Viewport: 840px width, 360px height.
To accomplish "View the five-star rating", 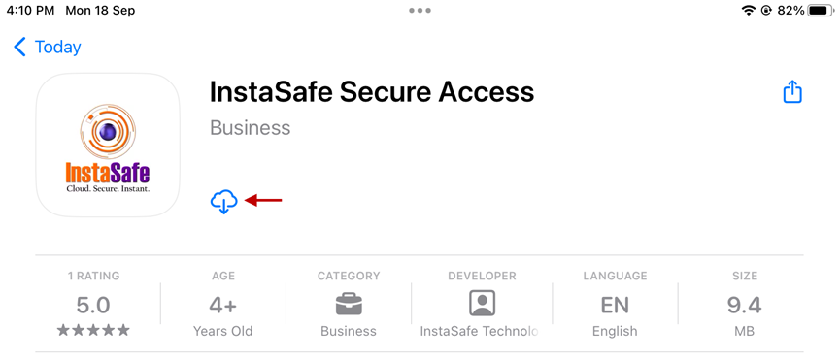I will coord(94,330).
